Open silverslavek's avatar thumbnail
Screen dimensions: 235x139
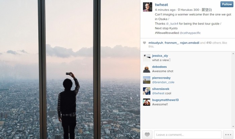coord(147,91)
